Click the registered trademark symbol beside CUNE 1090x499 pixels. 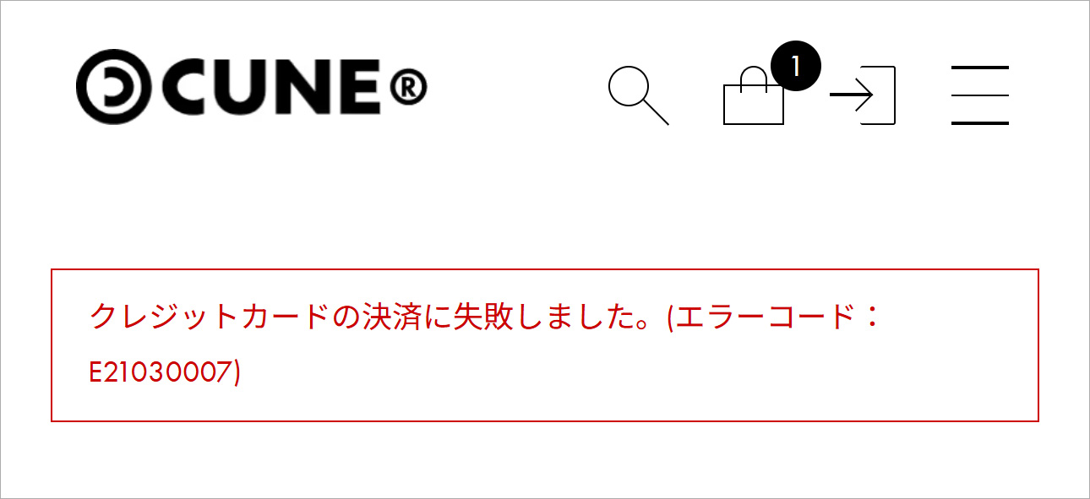pyautogui.click(x=410, y=85)
